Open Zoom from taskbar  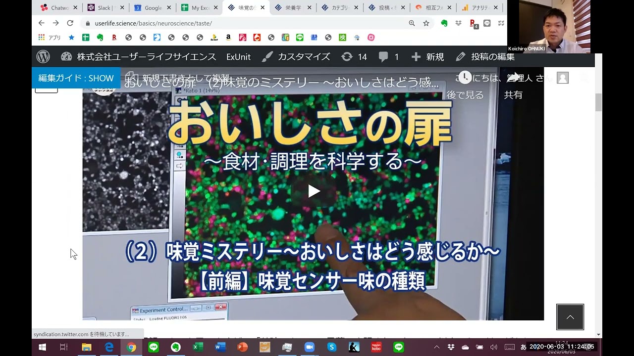(x=309, y=347)
